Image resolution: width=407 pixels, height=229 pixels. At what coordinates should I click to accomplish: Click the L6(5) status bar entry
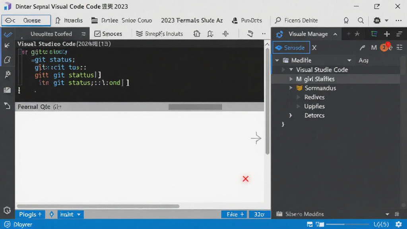coord(381,224)
